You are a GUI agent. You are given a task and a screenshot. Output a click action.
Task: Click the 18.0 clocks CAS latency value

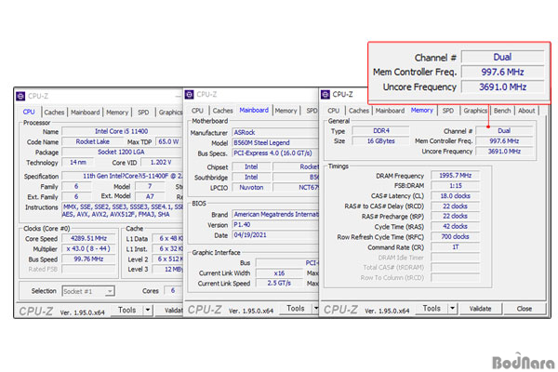tap(455, 196)
